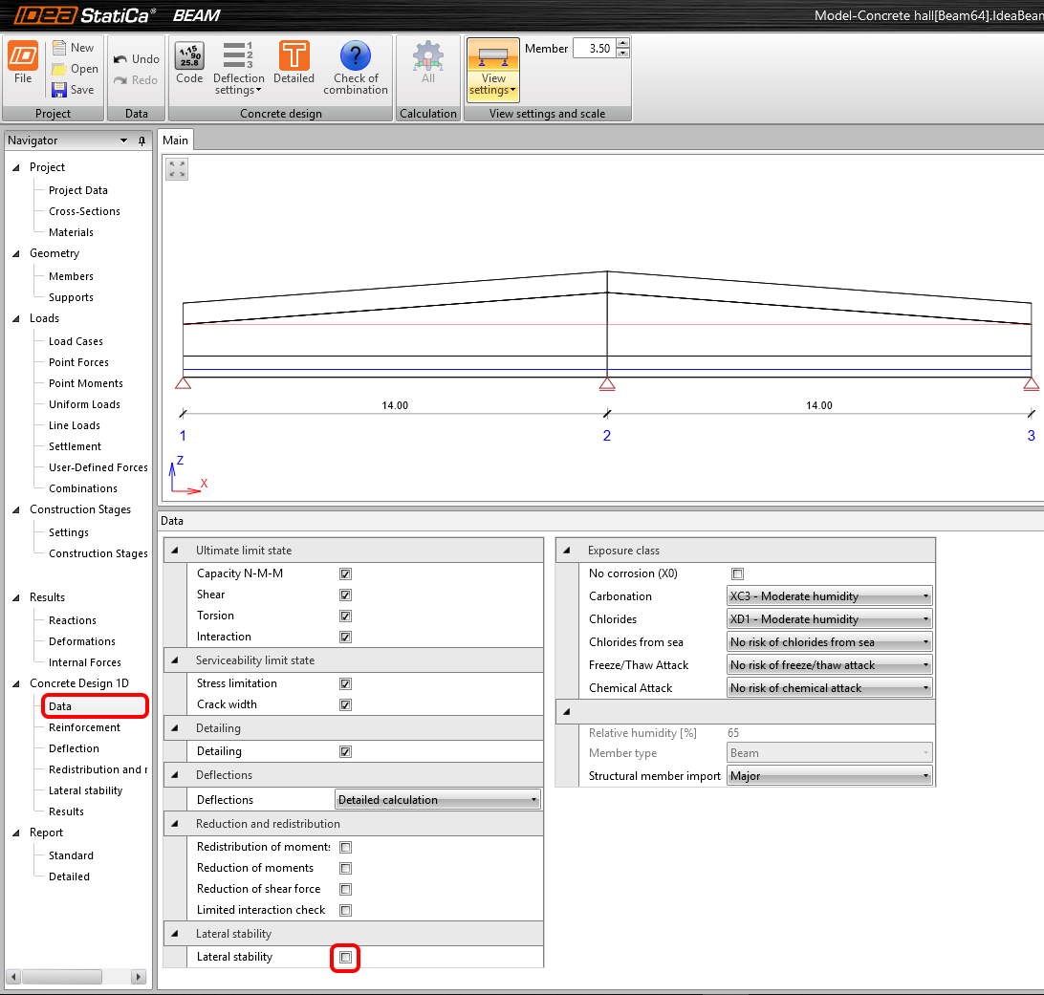Open the Deflections calculation dropdown

[x=438, y=800]
